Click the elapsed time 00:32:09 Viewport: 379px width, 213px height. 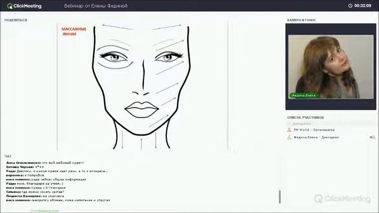(362, 5)
